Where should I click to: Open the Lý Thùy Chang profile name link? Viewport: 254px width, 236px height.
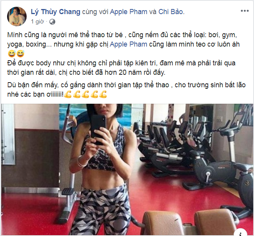click(56, 12)
